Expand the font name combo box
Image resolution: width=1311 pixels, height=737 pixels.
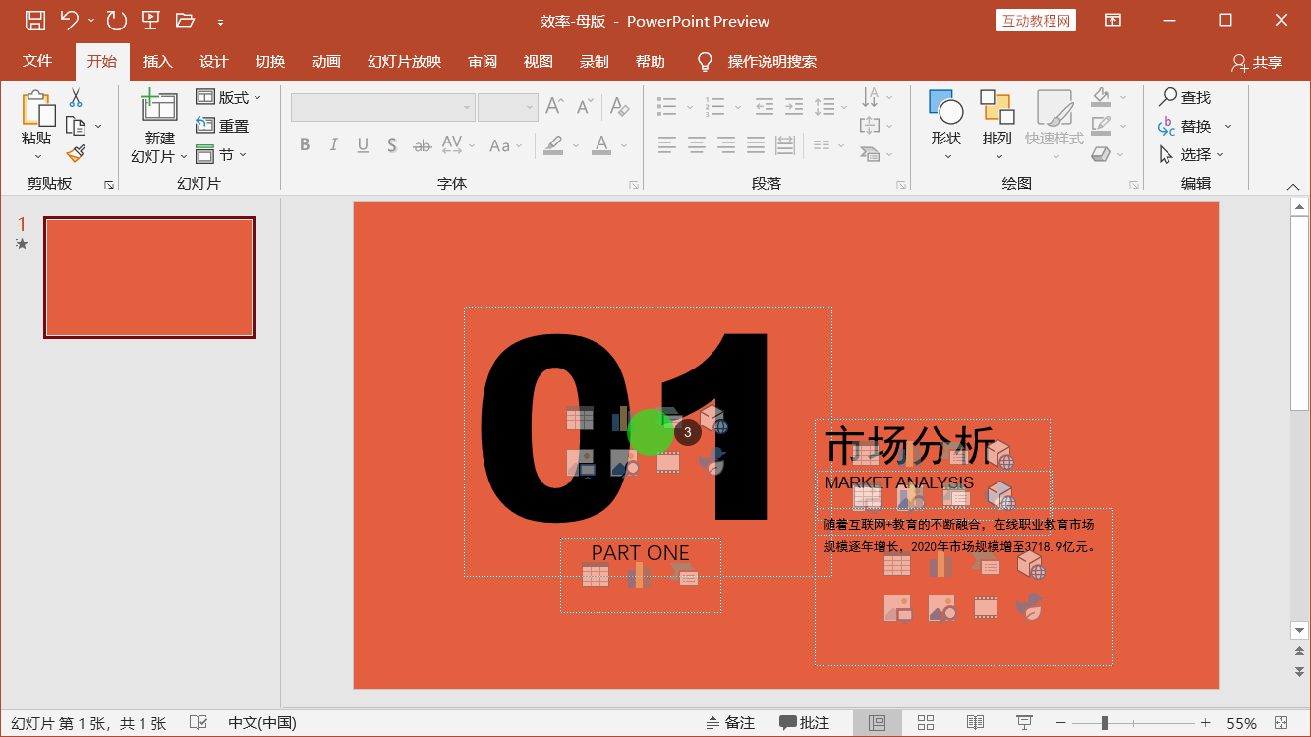click(467, 107)
